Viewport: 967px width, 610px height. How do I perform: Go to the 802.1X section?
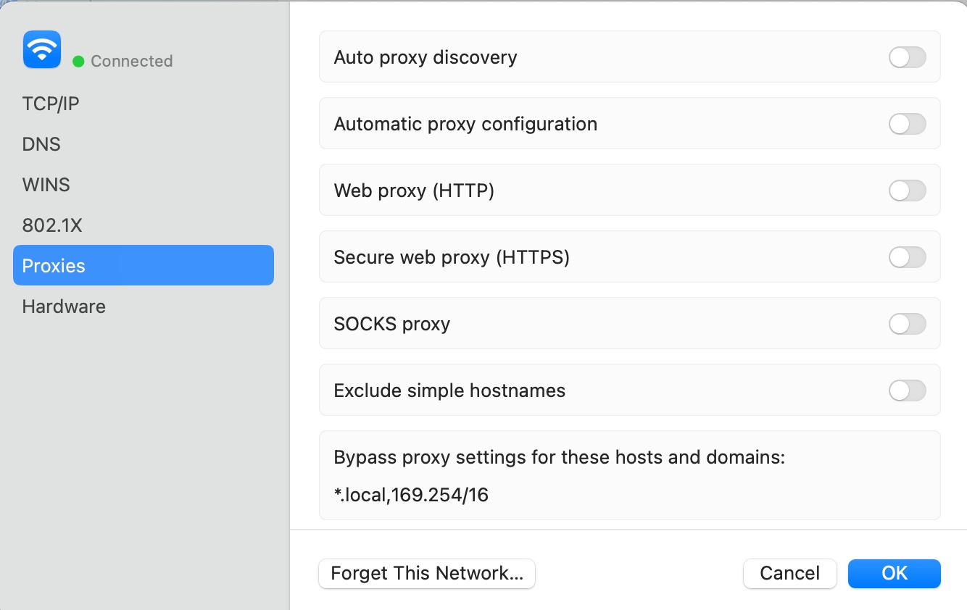(52, 225)
